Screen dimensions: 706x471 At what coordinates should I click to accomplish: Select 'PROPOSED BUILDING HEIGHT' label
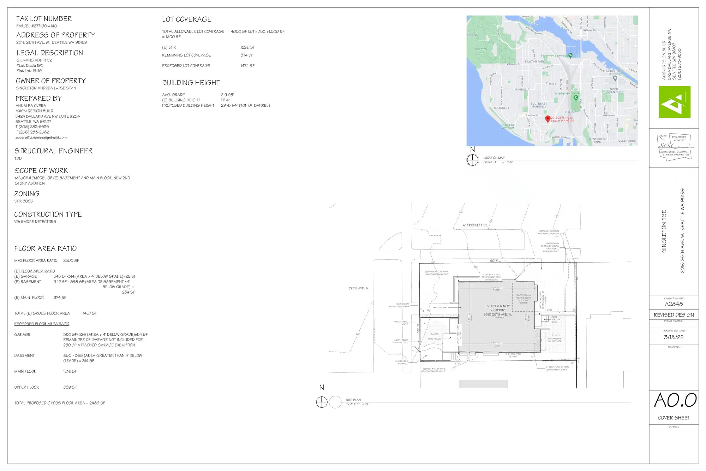point(188,106)
